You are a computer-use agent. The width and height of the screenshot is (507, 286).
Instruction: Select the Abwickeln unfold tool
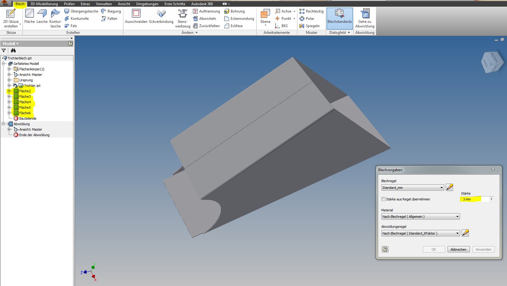204,19
